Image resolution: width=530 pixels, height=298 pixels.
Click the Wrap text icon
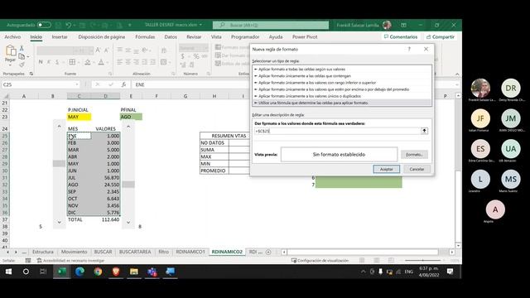coord(164,50)
